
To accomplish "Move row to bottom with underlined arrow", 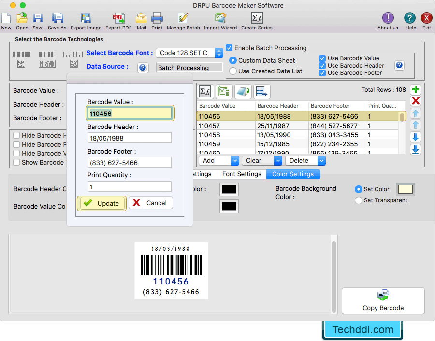I will pos(416,149).
